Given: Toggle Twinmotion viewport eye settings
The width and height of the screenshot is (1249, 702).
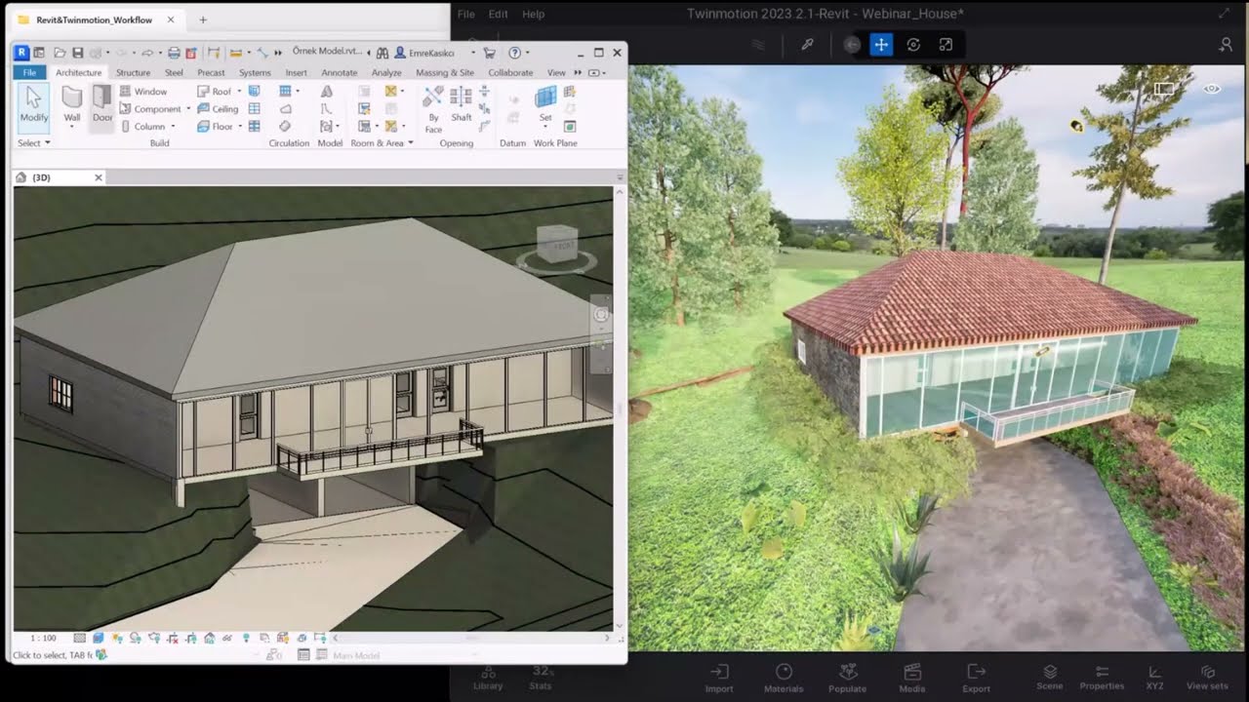Looking at the screenshot, I should point(1212,89).
